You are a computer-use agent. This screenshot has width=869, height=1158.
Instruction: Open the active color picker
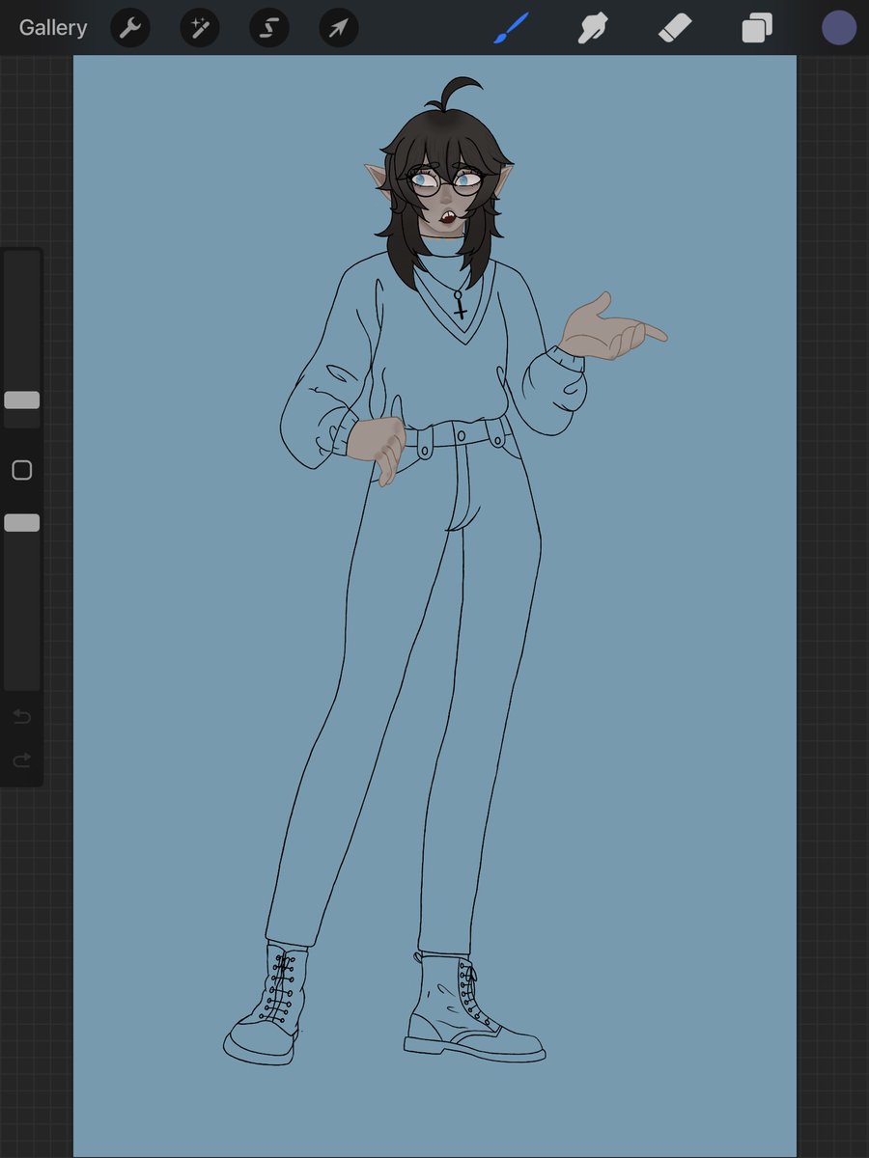(839, 28)
